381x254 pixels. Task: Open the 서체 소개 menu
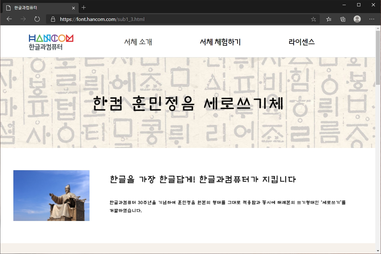click(x=138, y=42)
